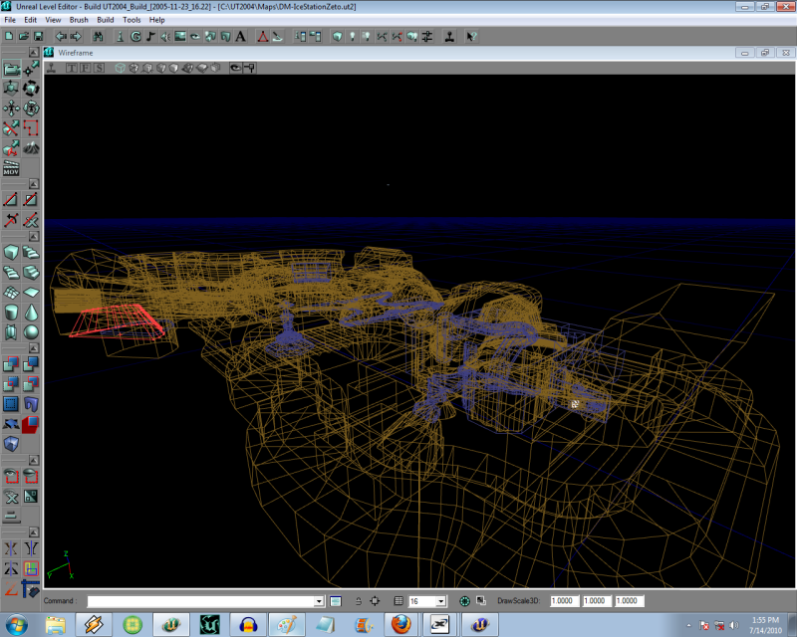Click the Open map folder icon

click(23, 37)
